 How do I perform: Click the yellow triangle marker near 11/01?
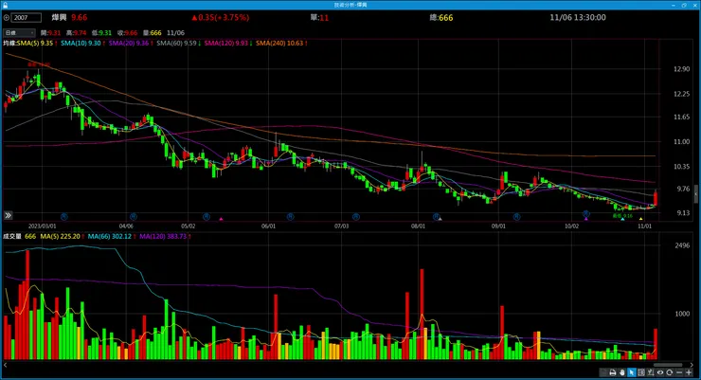click(x=640, y=219)
